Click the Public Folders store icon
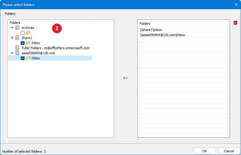This screenshot has width=241, height=155. [x=18, y=48]
